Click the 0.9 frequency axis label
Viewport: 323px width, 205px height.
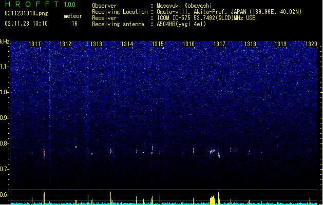(4, 118)
